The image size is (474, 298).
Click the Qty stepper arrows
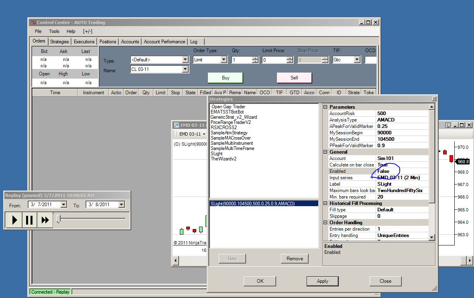tap(255, 60)
